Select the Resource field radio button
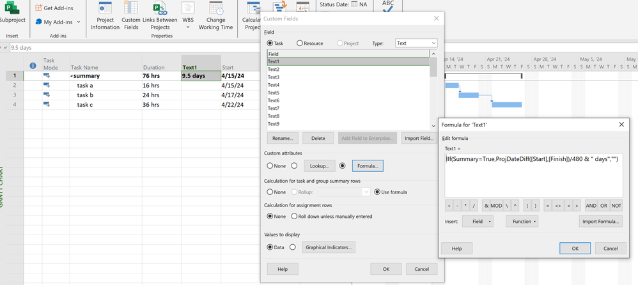 299,43
